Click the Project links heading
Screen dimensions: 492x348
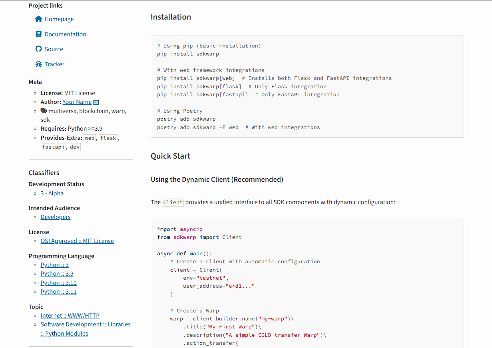[x=46, y=6]
